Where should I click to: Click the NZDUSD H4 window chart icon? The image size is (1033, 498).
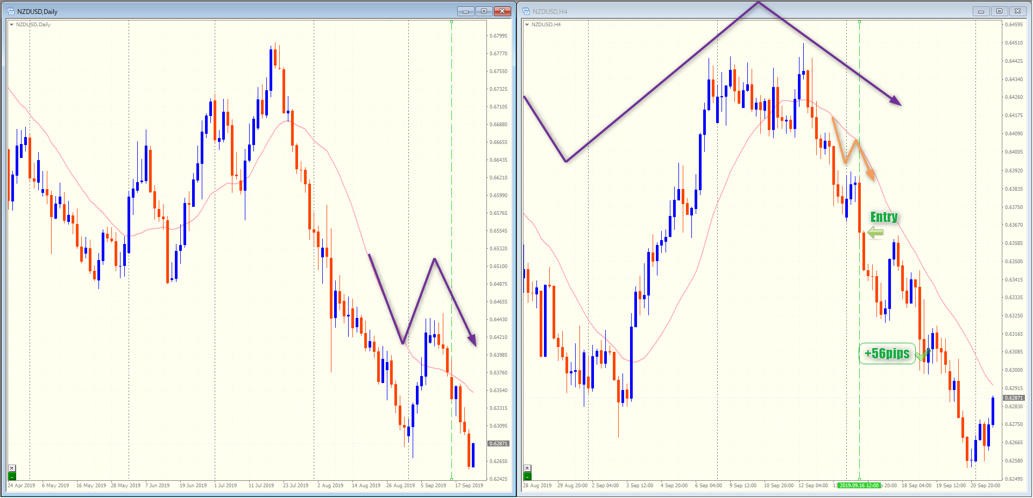pos(526,11)
